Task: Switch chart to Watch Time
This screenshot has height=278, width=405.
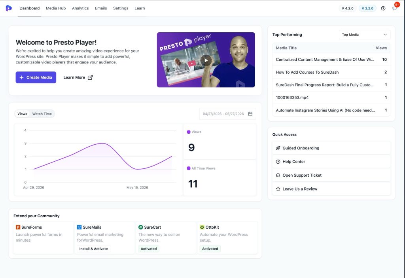Action: pos(42,114)
